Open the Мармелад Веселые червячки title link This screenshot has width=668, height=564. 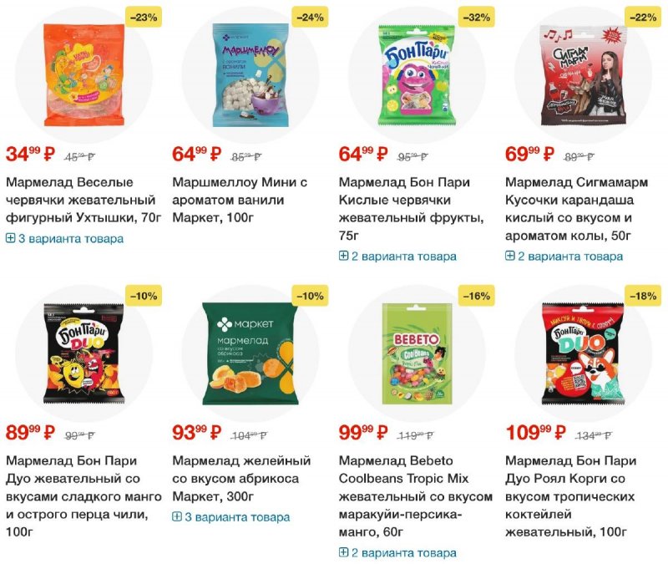(x=84, y=200)
